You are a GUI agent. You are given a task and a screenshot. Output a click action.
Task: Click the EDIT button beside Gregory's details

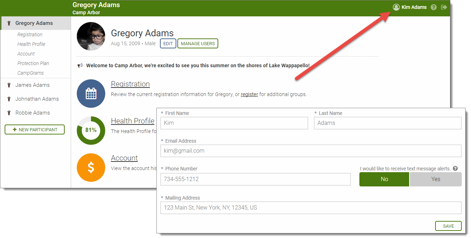168,43
